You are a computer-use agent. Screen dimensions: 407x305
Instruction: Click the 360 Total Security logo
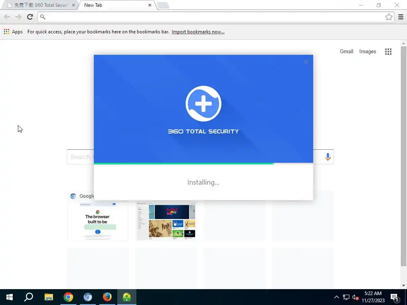203,104
